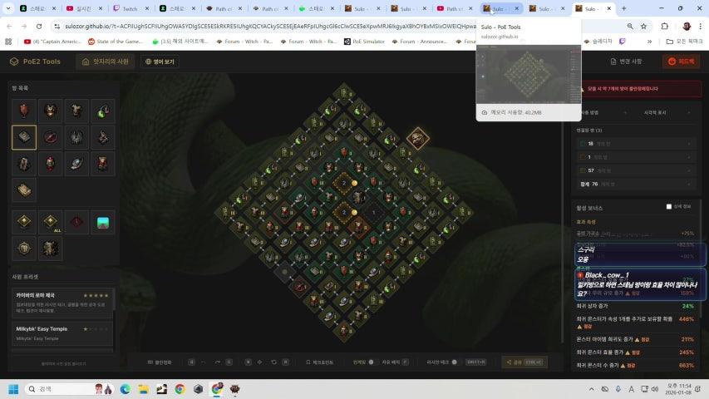Open the State of the Game bookmark
This screenshot has height=399, width=709.
[x=116, y=42]
